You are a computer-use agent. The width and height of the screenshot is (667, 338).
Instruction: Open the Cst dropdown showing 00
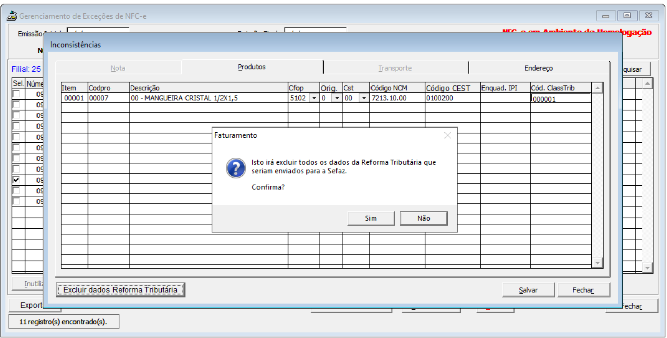[x=364, y=98]
